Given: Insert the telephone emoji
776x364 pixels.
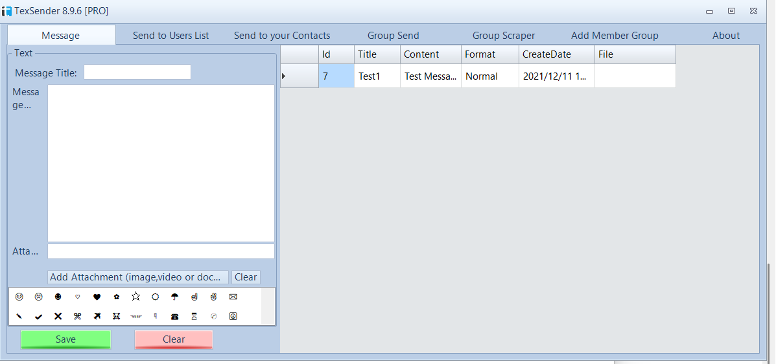Looking at the screenshot, I should point(174,317).
